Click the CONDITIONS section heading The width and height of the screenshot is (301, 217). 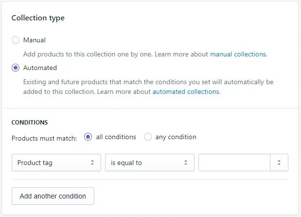pos(30,123)
